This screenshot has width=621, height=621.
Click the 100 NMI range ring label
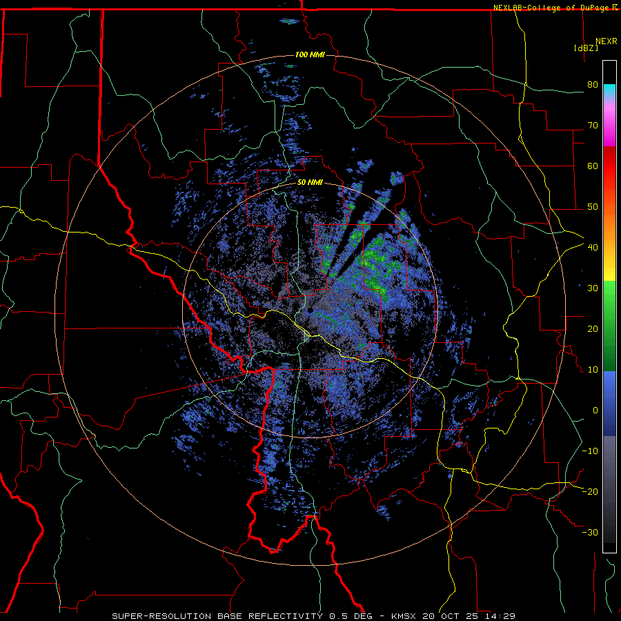tap(310, 55)
